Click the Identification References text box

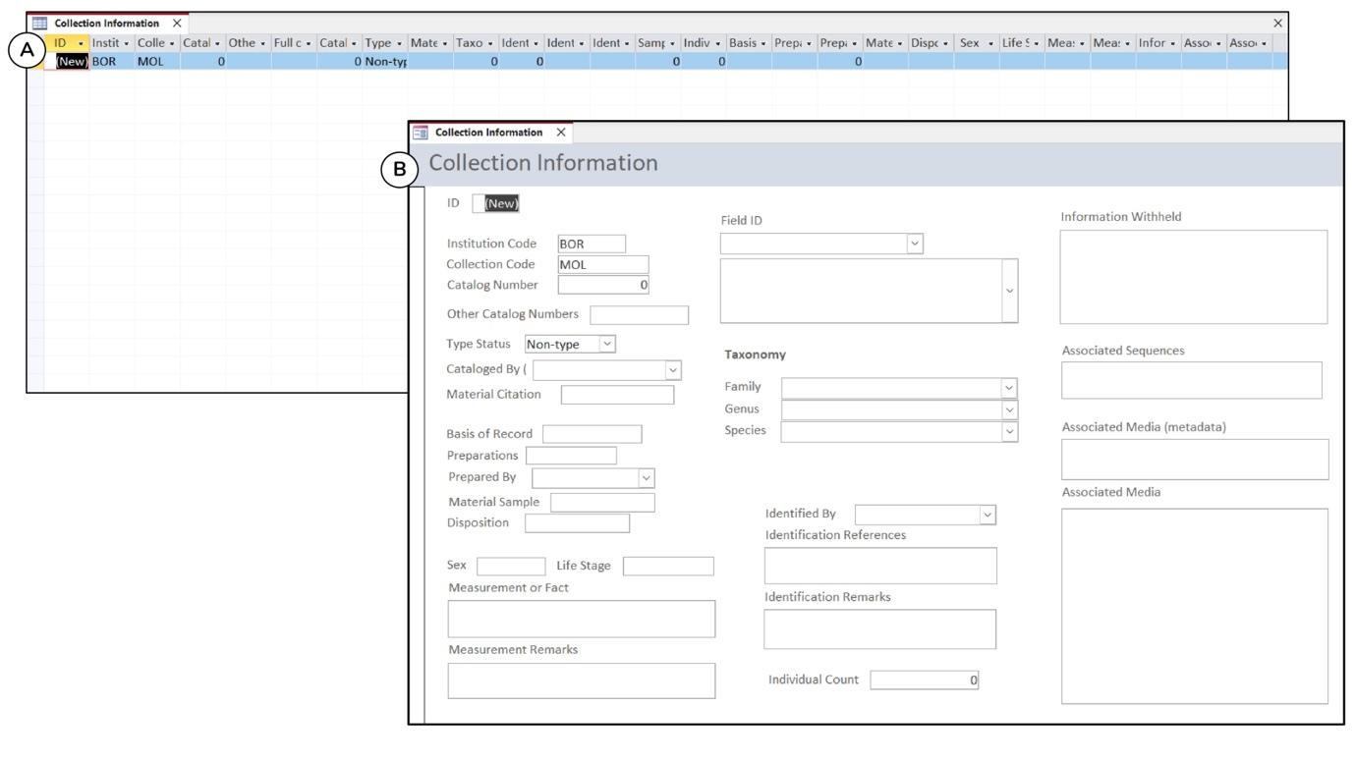[880, 566]
